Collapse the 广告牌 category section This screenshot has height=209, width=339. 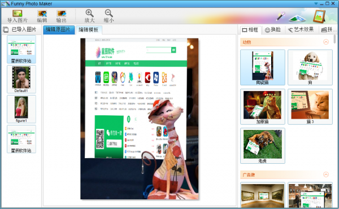tap(326, 175)
